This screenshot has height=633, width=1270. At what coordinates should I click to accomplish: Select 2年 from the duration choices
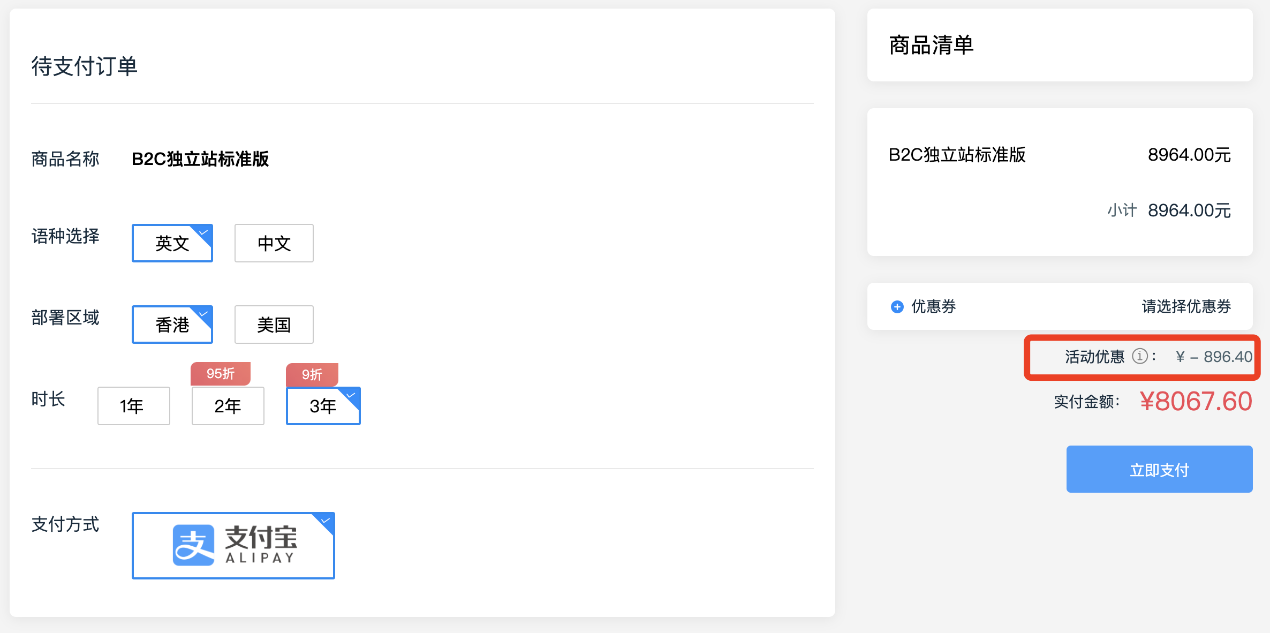[x=228, y=406]
